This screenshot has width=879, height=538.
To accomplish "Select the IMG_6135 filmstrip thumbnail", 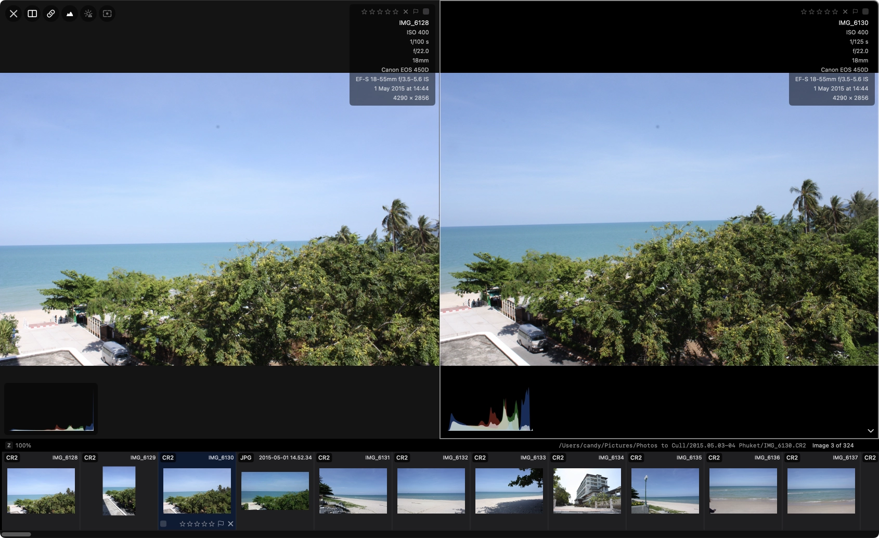I will (x=665, y=491).
